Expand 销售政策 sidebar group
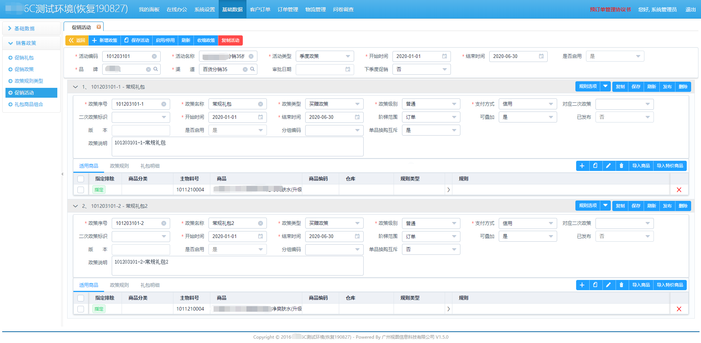Screen dimensions: 701x343 [31, 43]
